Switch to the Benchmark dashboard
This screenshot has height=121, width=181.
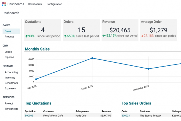(x=11, y=83)
